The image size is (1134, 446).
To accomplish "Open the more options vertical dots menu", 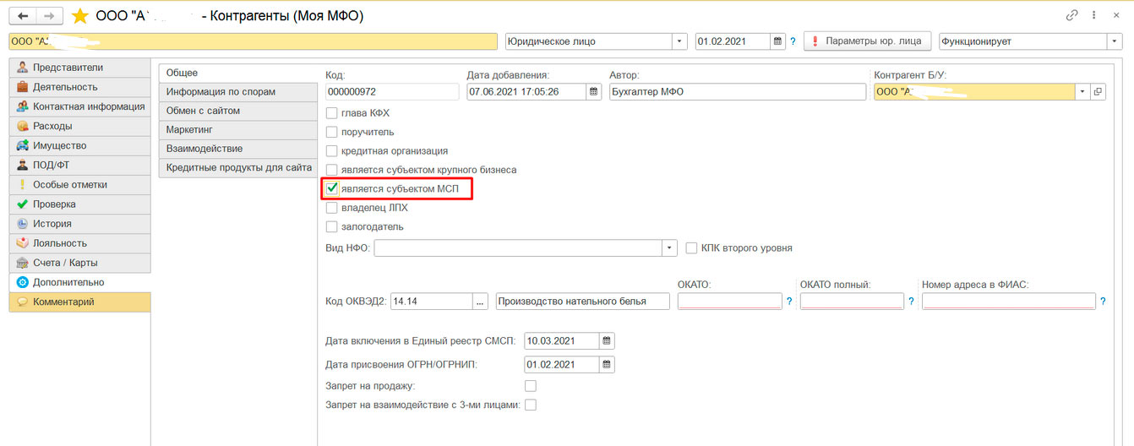I will (x=1095, y=15).
